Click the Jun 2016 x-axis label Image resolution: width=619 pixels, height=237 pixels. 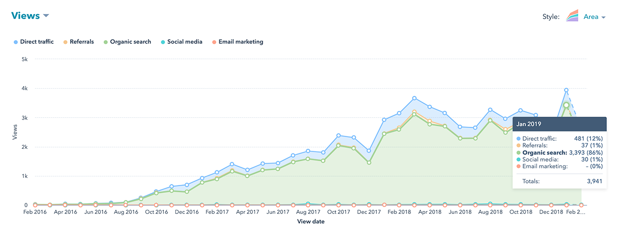coord(96,212)
